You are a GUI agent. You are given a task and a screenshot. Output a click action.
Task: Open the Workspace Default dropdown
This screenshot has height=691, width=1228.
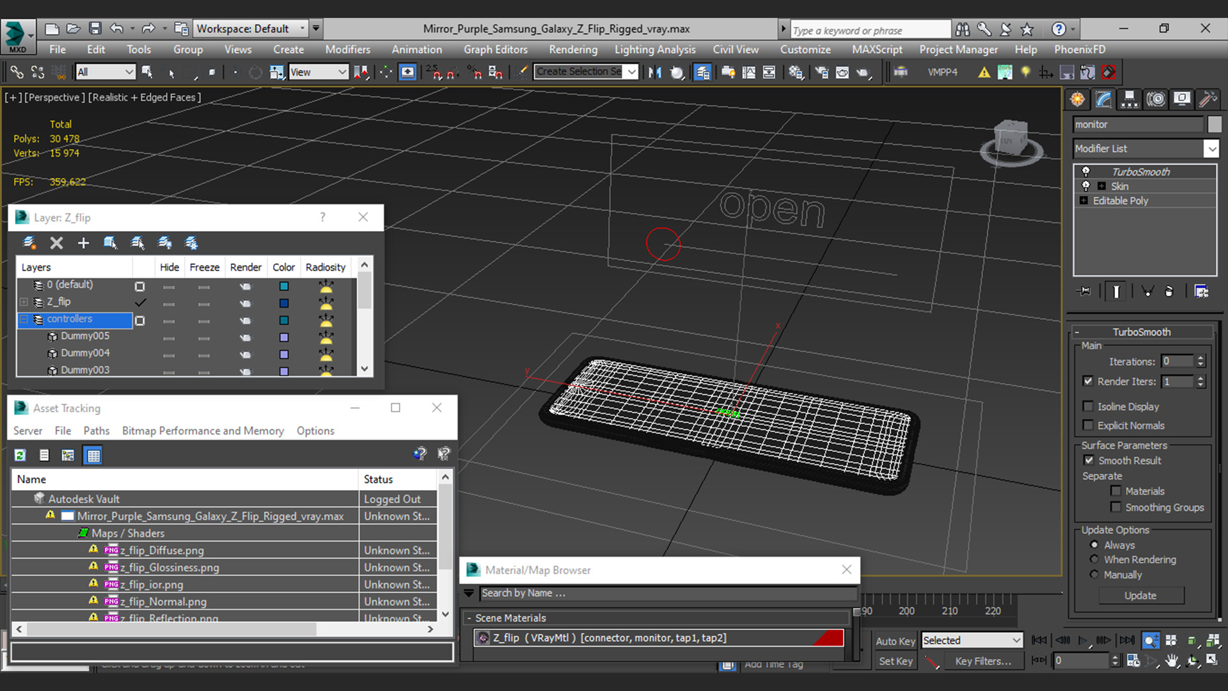(251, 28)
